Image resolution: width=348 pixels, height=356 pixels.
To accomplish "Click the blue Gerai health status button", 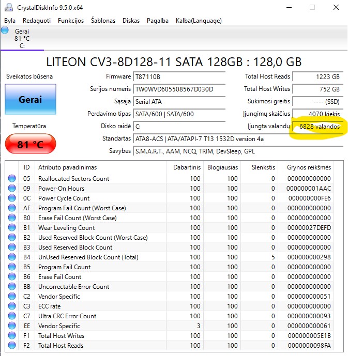I will coord(31,99).
